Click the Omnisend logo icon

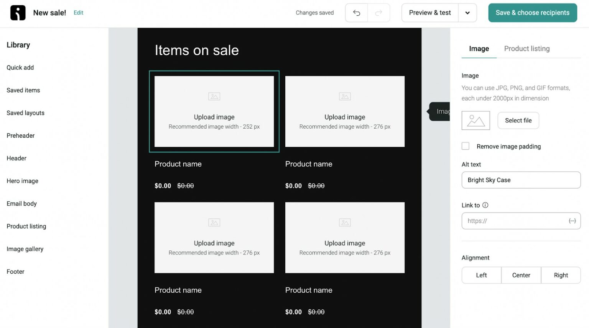pyautogui.click(x=17, y=12)
